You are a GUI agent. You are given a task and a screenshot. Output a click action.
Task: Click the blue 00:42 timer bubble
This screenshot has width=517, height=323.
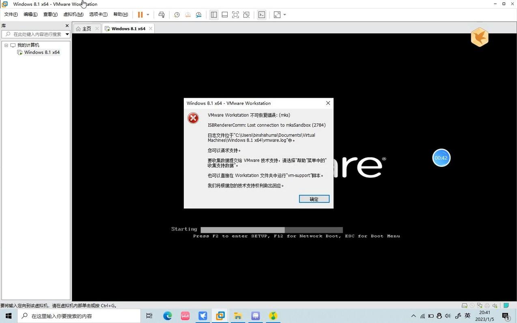441,158
